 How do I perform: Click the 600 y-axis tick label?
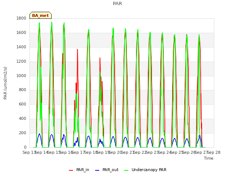[x=22, y=104]
